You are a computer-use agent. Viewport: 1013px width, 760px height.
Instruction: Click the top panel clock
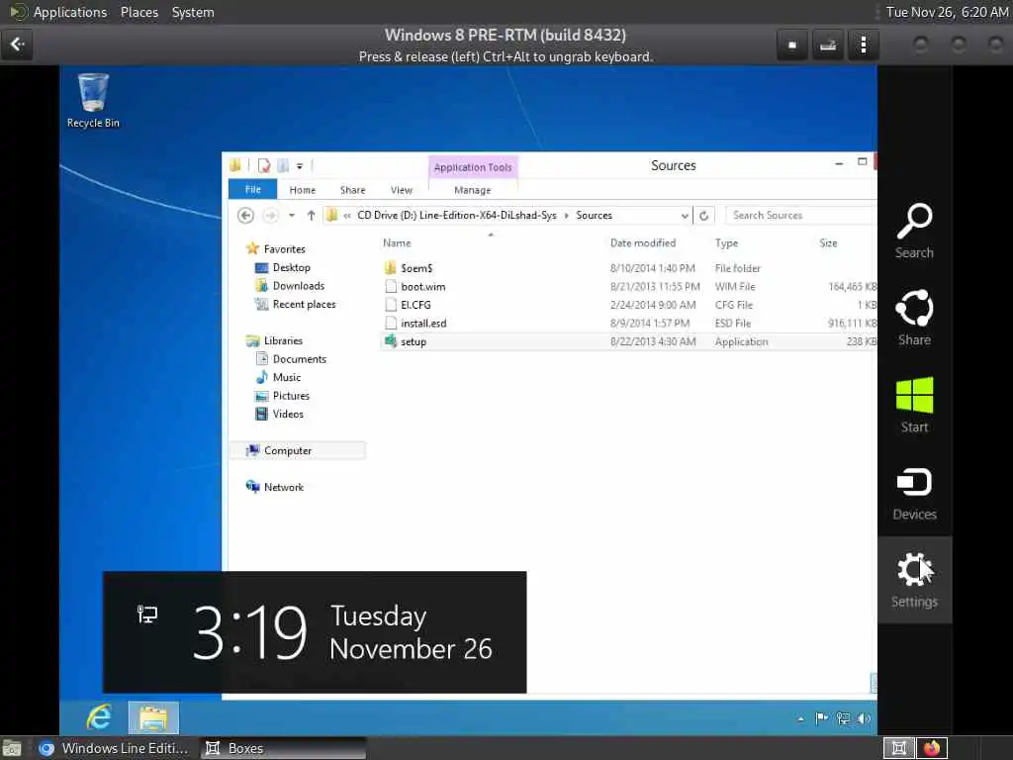[947, 12]
